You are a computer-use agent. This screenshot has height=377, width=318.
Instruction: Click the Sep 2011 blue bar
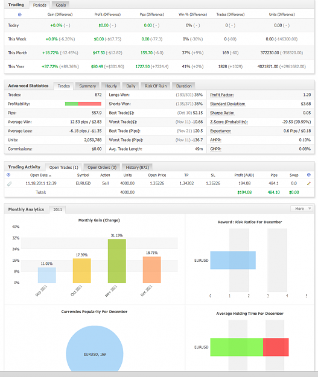pos(47,275)
